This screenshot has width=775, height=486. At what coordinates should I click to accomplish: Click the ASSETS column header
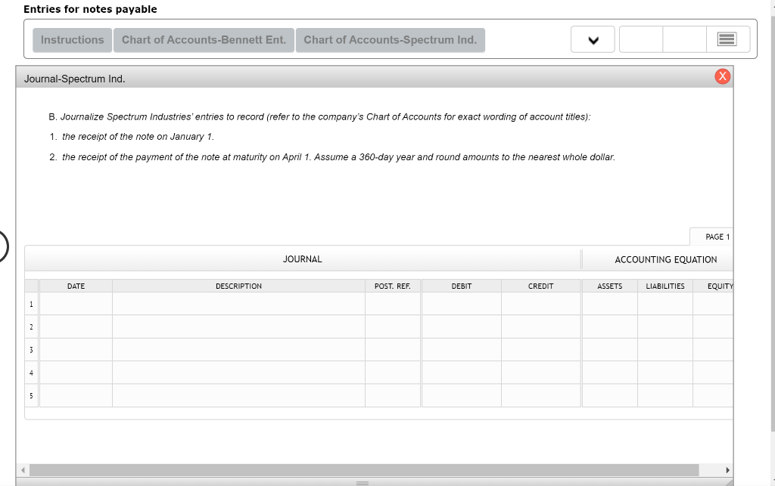pos(610,286)
